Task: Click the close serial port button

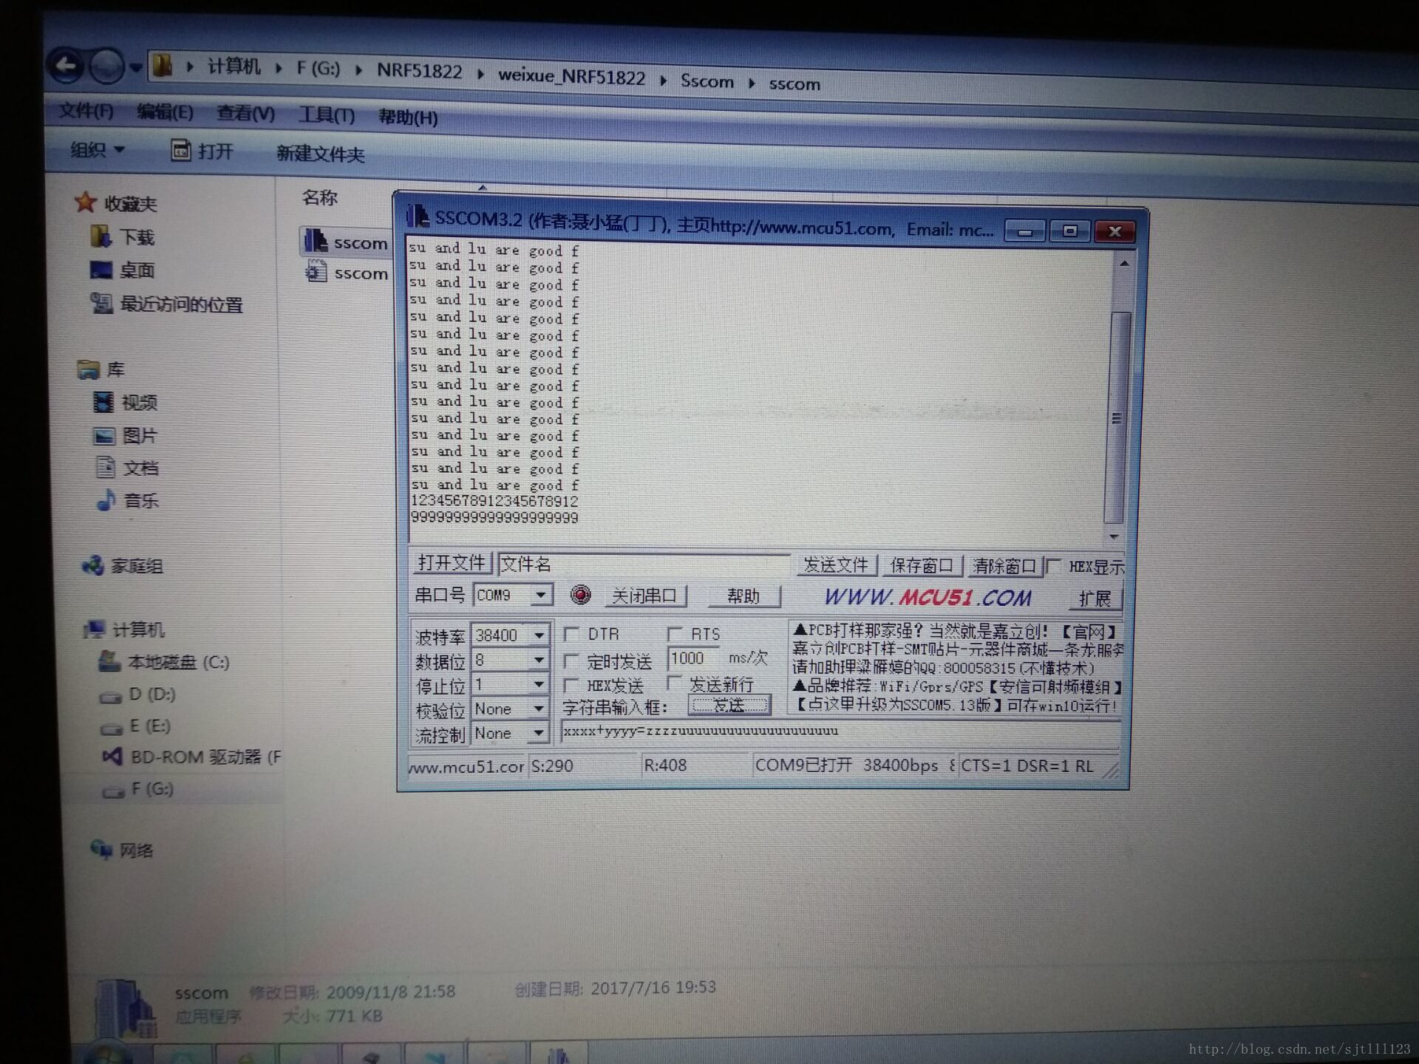Action: [644, 596]
